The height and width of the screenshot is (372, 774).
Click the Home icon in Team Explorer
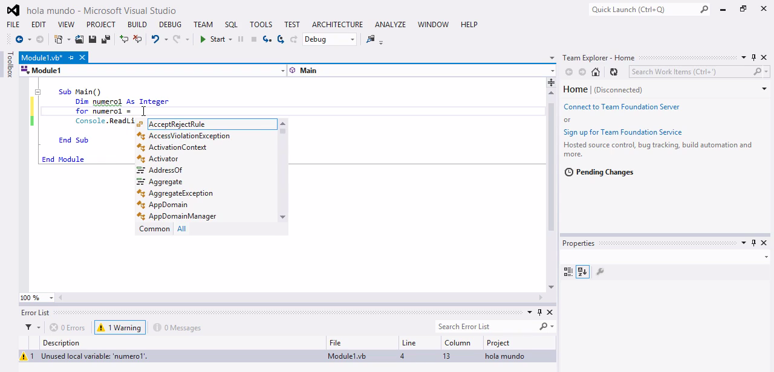pyautogui.click(x=596, y=71)
